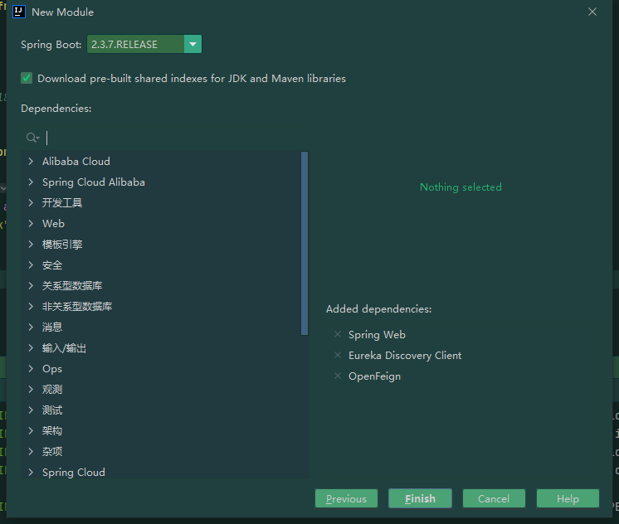Select the 关系型数据库 tree row
619x524 pixels.
coord(161,285)
